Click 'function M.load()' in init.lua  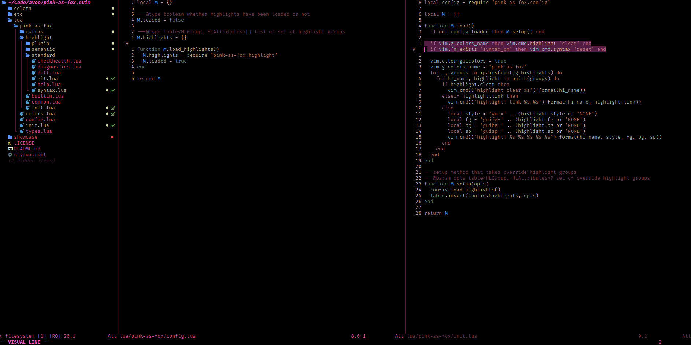click(x=449, y=26)
